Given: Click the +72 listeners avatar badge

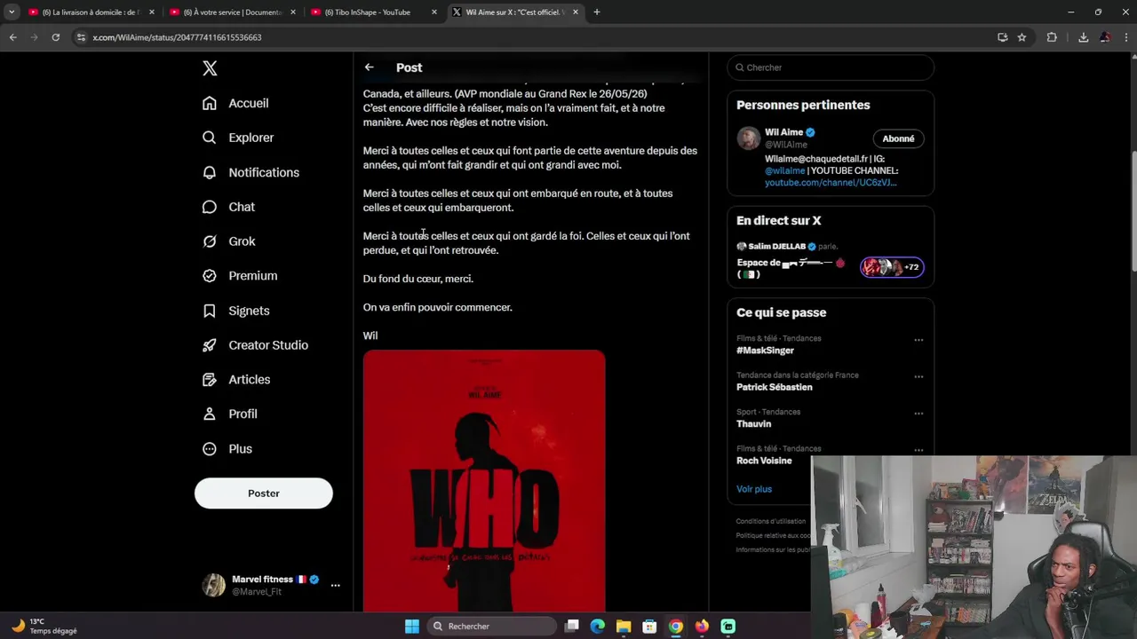Looking at the screenshot, I should [892, 267].
